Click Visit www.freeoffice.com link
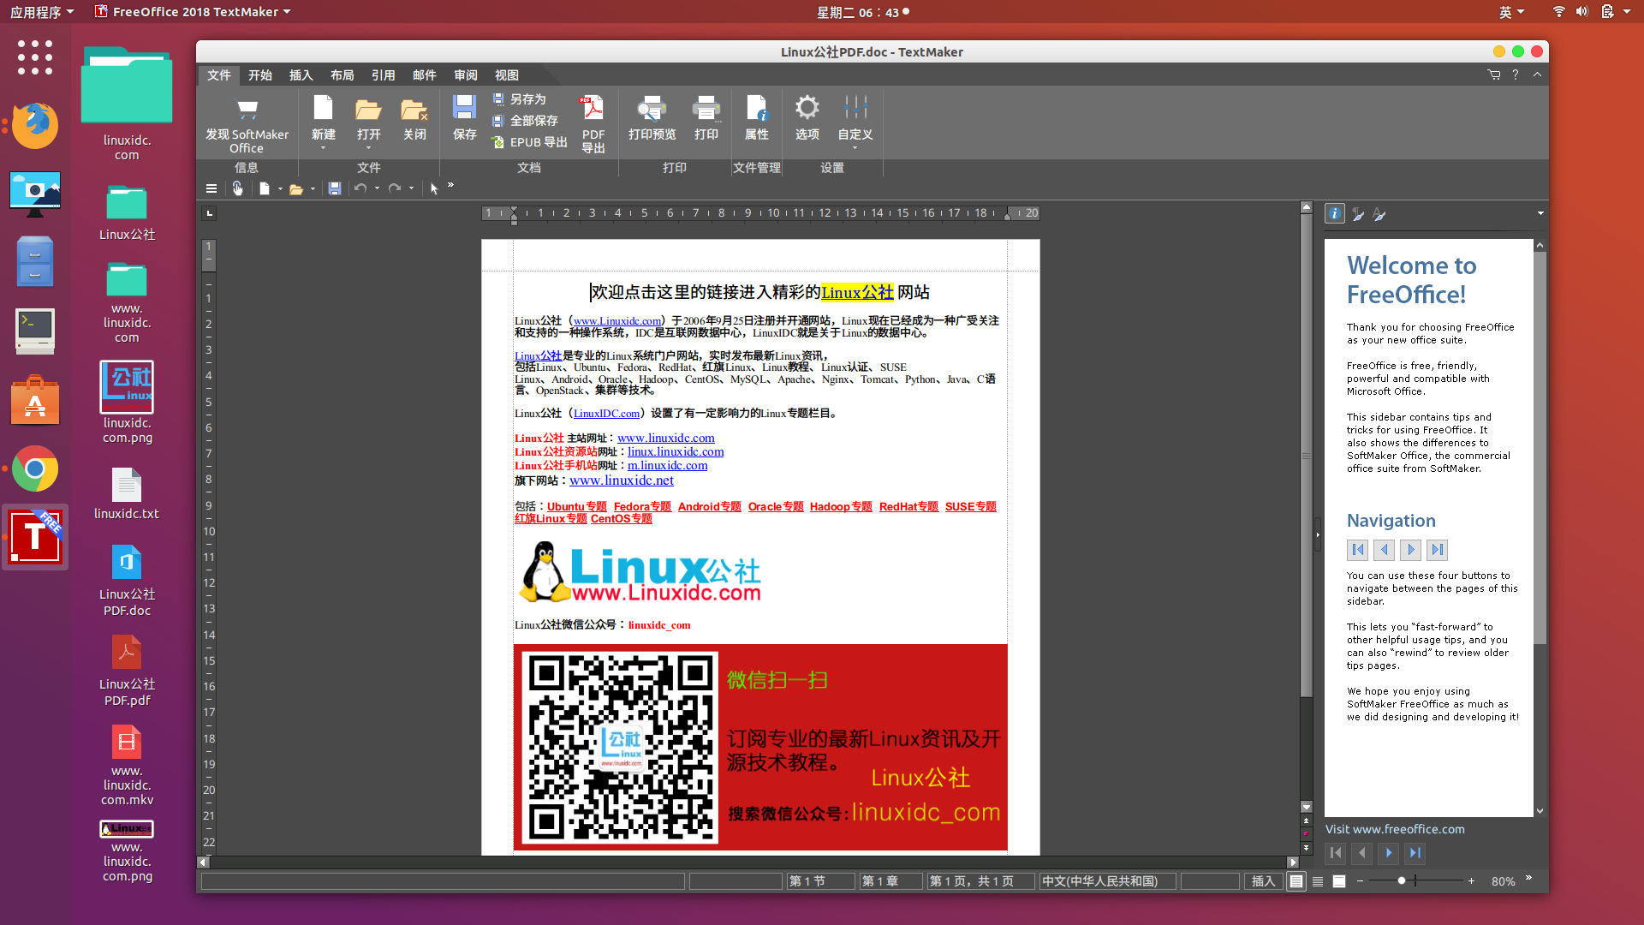 [x=1395, y=829]
